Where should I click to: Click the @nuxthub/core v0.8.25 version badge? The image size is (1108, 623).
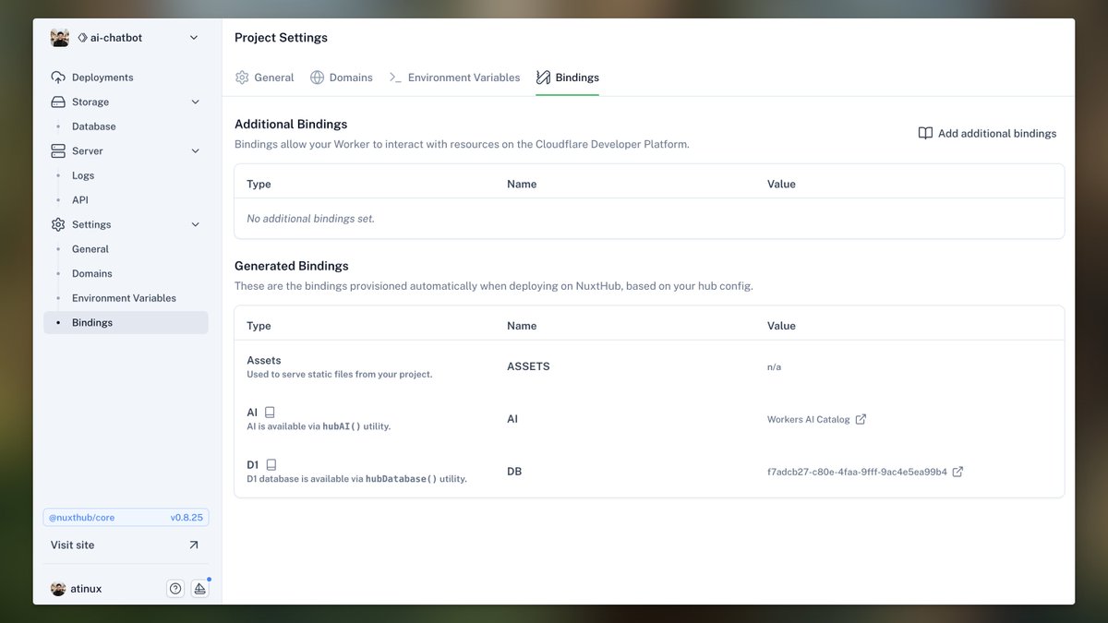point(126,518)
